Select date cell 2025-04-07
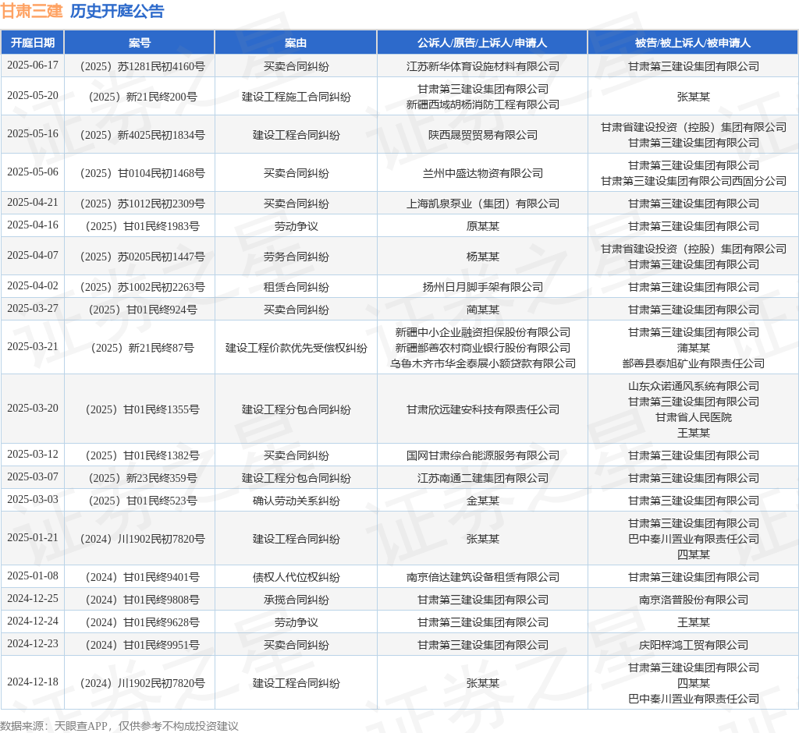This screenshot has width=799, height=733. pyautogui.click(x=33, y=256)
